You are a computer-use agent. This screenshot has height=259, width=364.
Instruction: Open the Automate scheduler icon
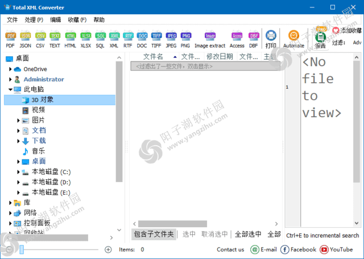[x=293, y=39]
